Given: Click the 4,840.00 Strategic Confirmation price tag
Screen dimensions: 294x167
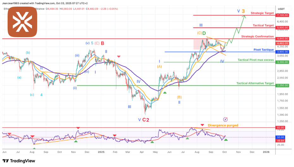Looking at the screenshot, I should (x=282, y=39).
